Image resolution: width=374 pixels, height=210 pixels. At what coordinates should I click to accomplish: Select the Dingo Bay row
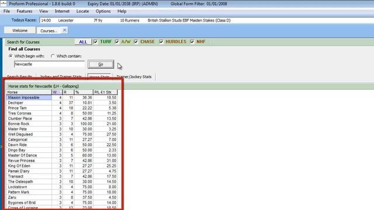(x=62, y=150)
